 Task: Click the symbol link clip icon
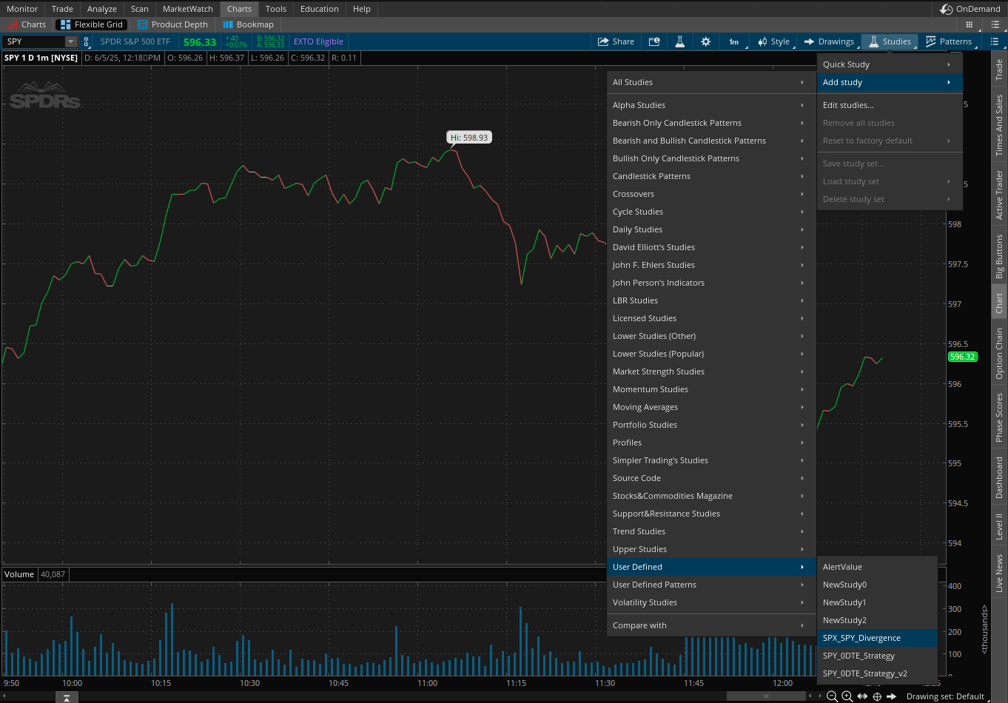click(86, 41)
